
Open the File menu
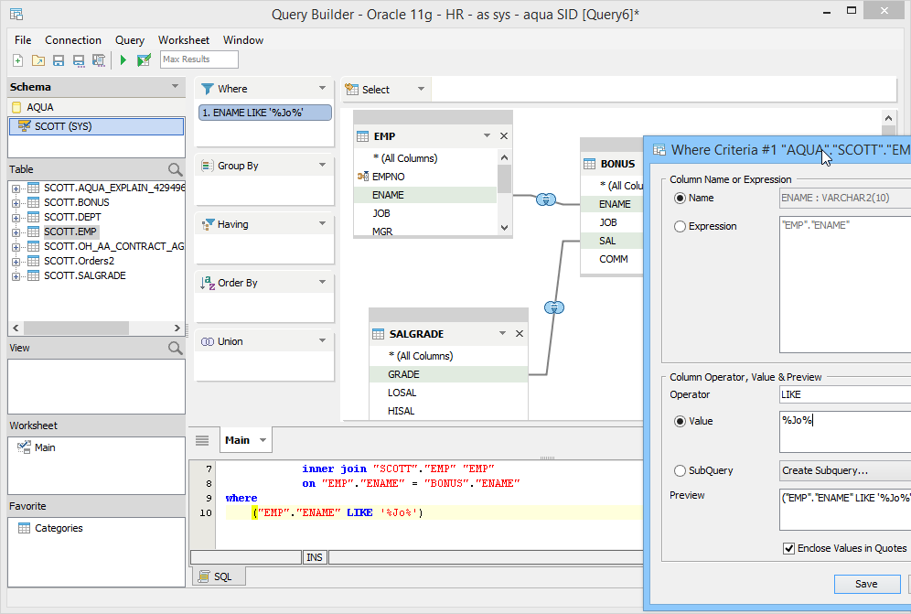[x=23, y=40]
